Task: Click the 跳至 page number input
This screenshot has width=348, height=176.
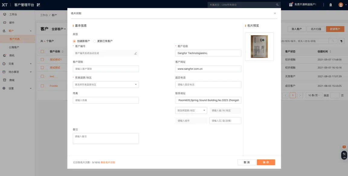Action: 335,96
